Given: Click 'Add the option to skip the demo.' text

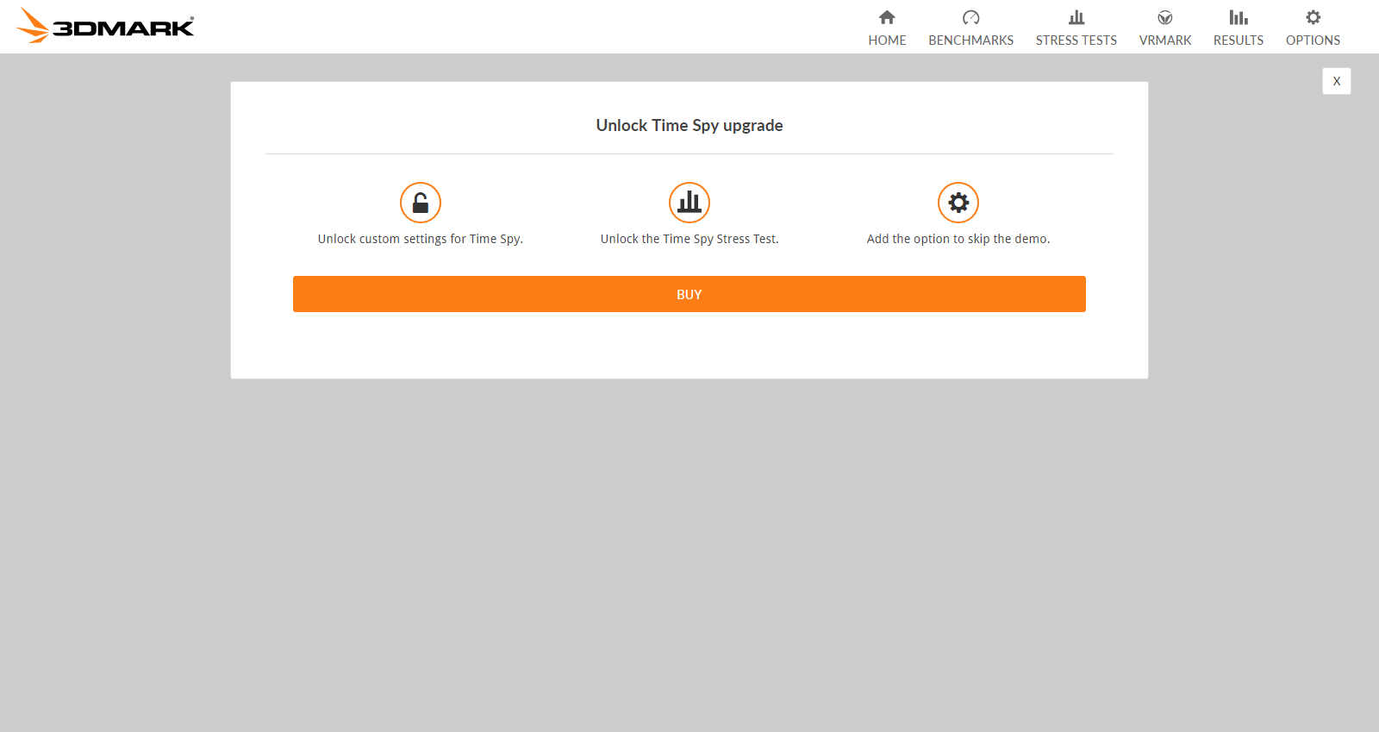Looking at the screenshot, I should [x=958, y=239].
